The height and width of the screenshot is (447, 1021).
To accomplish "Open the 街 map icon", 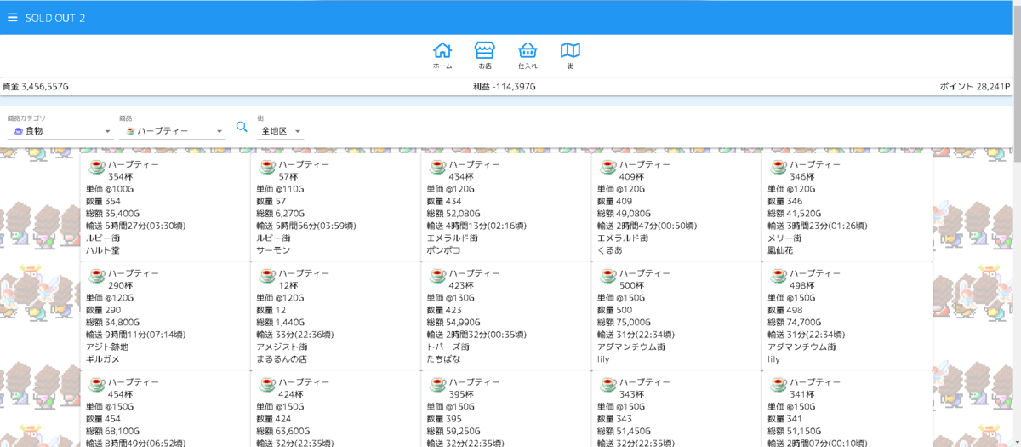I will [570, 54].
